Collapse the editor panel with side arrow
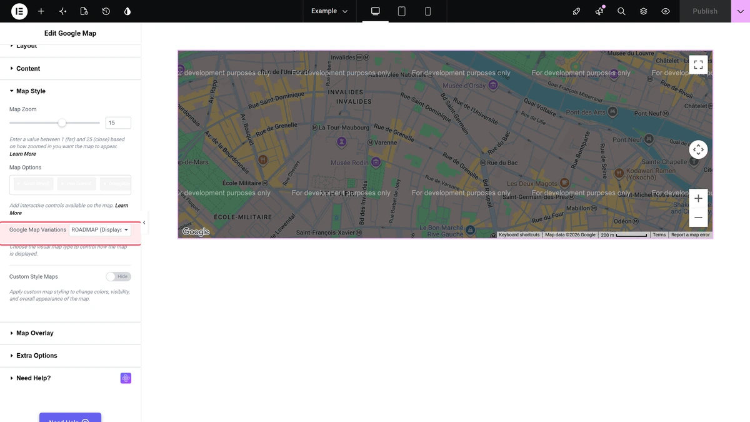The width and height of the screenshot is (750, 422). pos(144,223)
